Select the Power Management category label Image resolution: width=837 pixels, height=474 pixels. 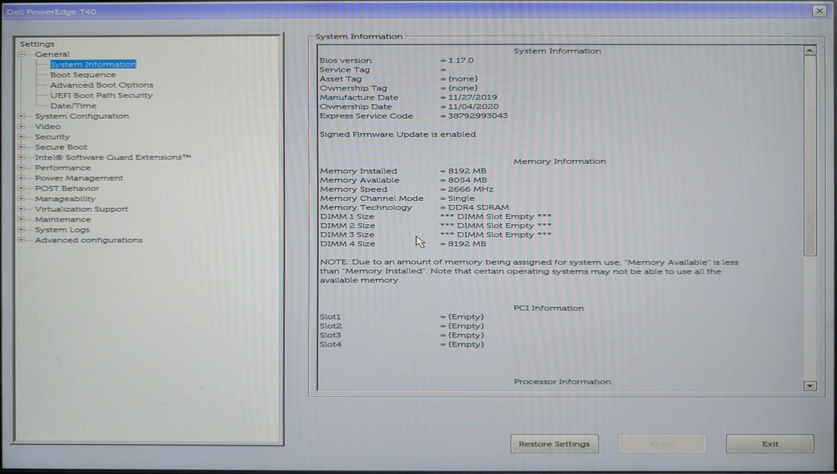tap(79, 178)
